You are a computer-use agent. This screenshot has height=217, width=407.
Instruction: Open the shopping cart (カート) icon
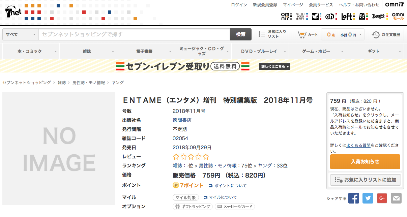click(x=301, y=34)
